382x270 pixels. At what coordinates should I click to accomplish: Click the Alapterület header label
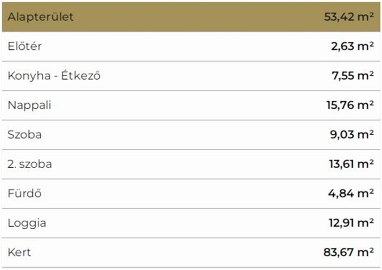[x=40, y=17]
